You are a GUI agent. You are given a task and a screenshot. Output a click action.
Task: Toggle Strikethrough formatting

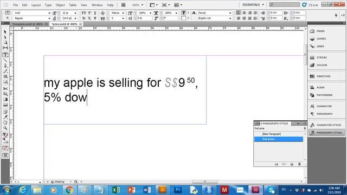(95, 18)
